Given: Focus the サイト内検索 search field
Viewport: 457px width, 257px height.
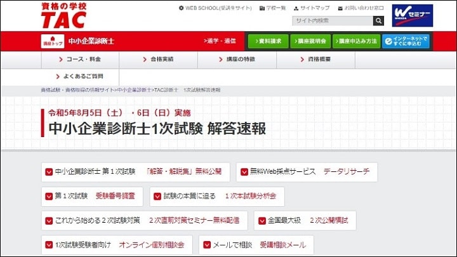Looking at the screenshot, I should click(x=333, y=21).
